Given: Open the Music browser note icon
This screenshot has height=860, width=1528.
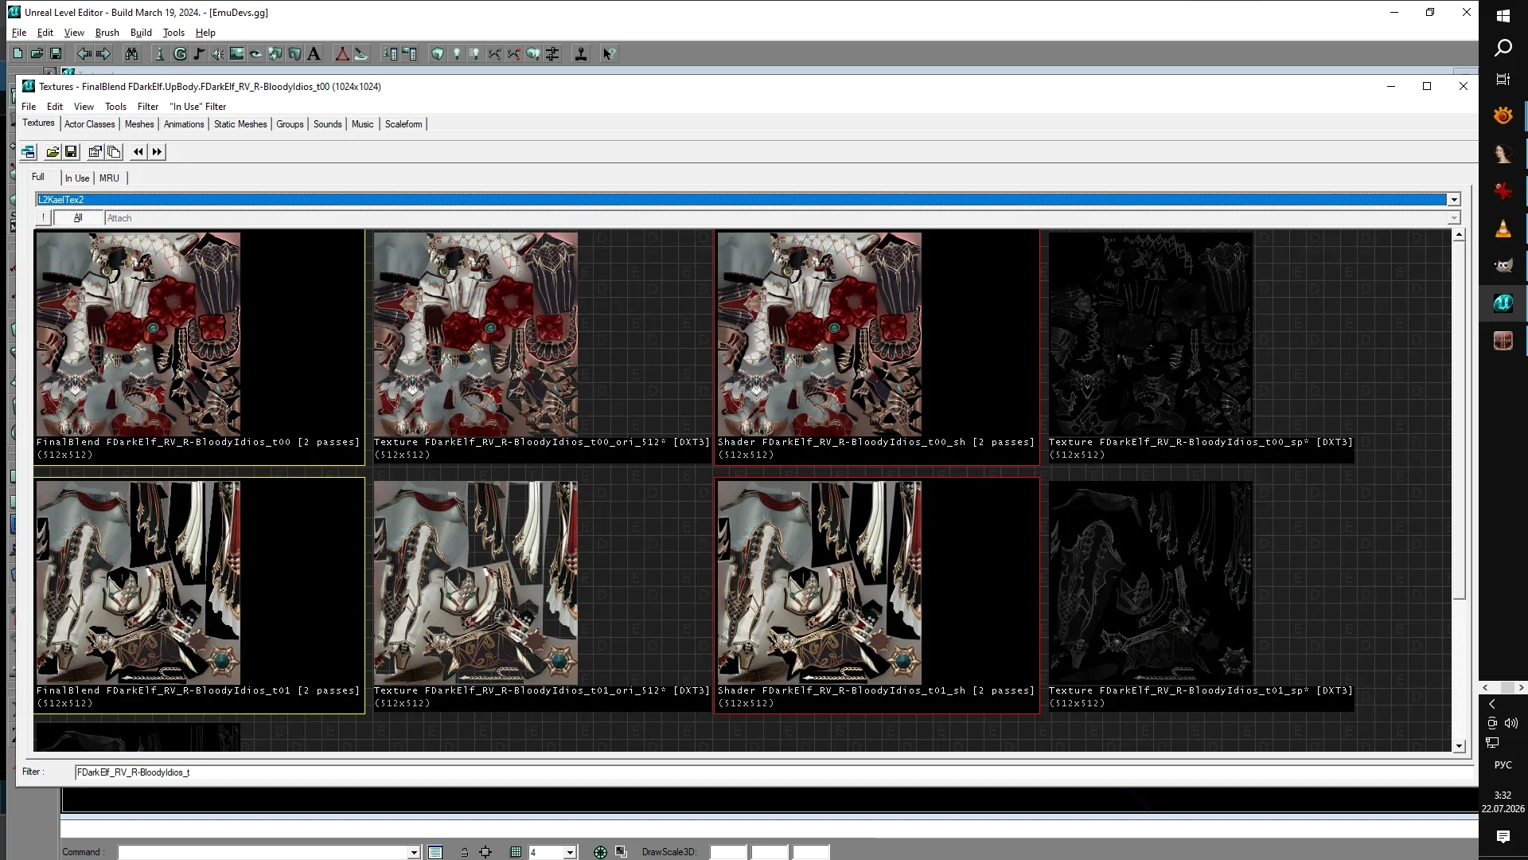Looking at the screenshot, I should [199, 53].
